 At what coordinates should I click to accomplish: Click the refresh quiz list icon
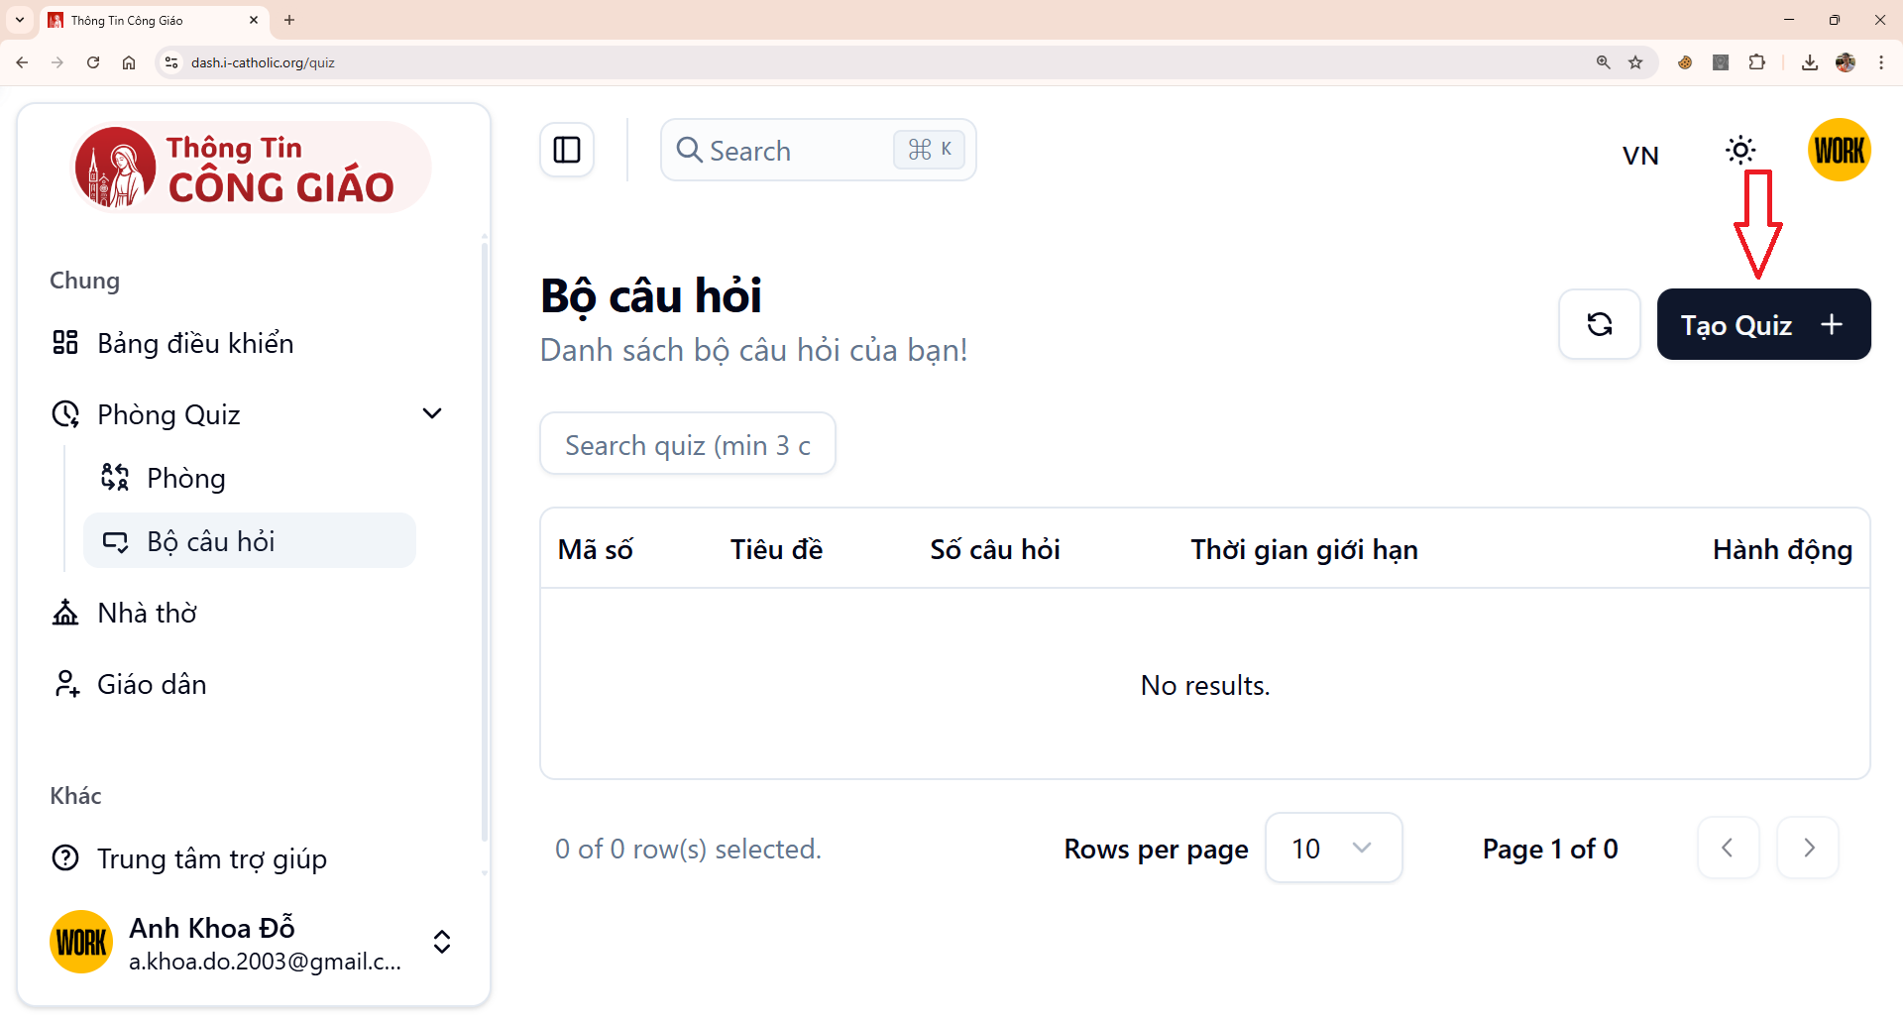point(1599,324)
